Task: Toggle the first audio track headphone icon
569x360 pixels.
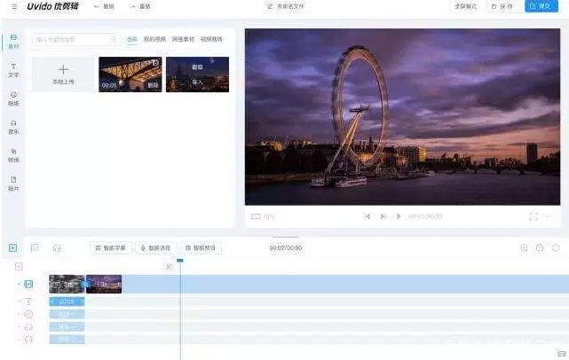Action: [28, 326]
